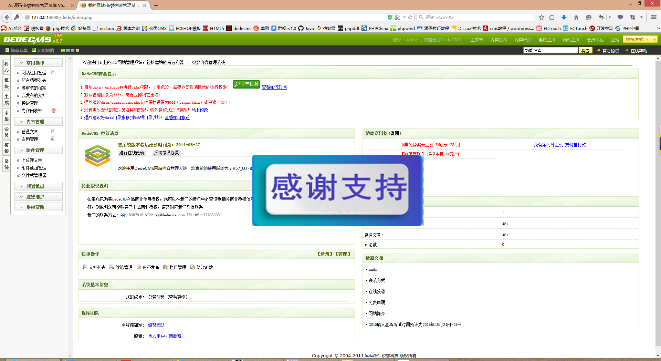Collapse the 内容管理 menu section
Image resolution: width=661 pixels, height=361 pixels.
pos(39,122)
